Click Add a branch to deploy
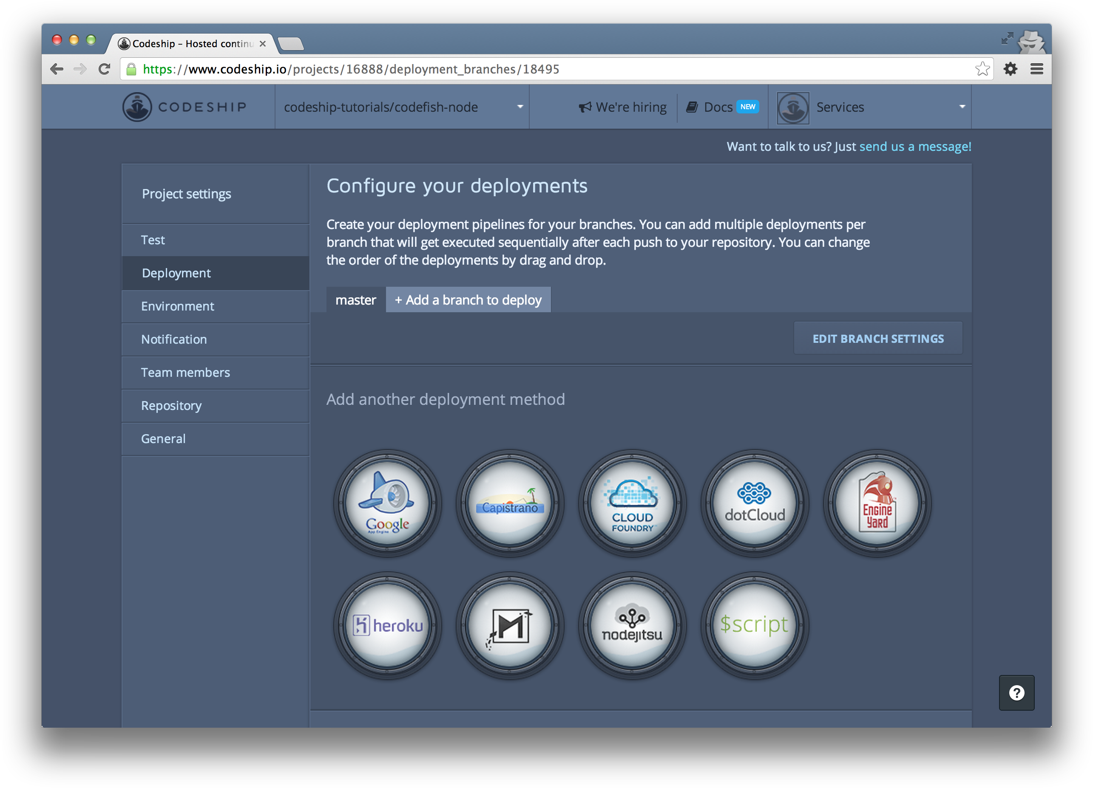The width and height of the screenshot is (1093, 788). (x=468, y=299)
